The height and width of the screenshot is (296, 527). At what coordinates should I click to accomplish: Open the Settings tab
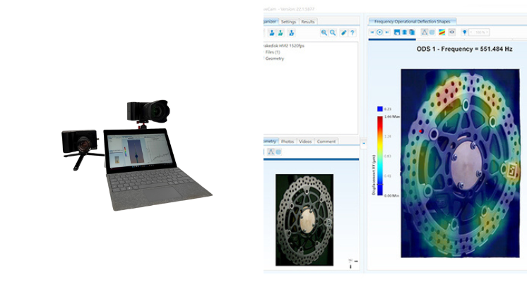coord(288,21)
